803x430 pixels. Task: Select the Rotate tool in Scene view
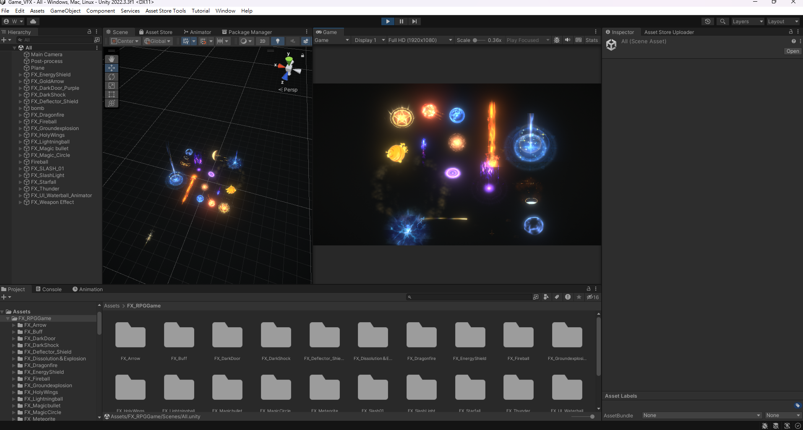111,77
